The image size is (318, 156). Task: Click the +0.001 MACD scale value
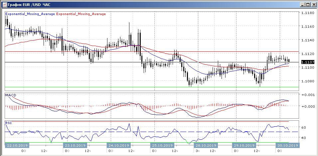307,95
